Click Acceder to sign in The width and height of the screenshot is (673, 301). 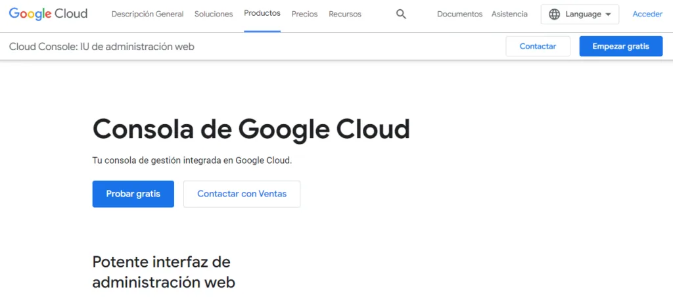tap(647, 14)
